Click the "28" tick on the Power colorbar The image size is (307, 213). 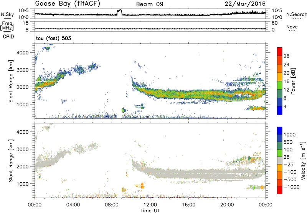tap(286, 56)
